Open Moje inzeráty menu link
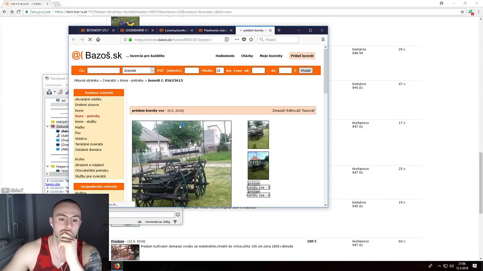 [271, 56]
